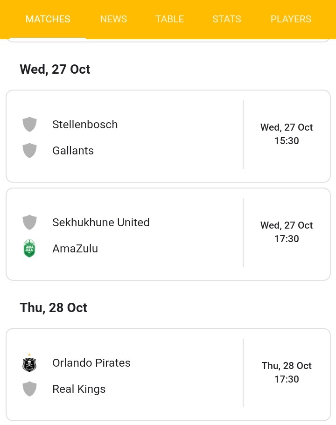Click the Sekhukhune United shield icon
The width and height of the screenshot is (336, 425).
(x=29, y=222)
